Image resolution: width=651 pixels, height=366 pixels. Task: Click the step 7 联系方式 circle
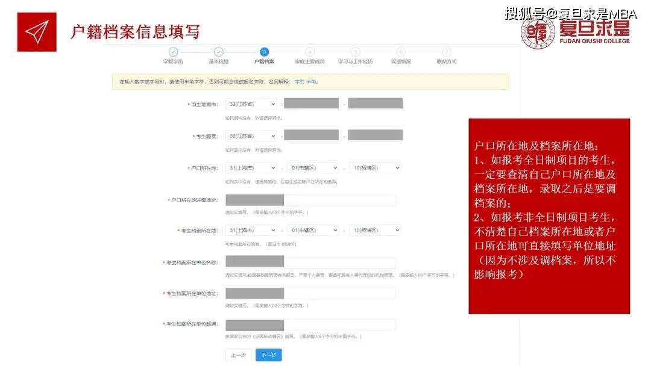click(446, 52)
